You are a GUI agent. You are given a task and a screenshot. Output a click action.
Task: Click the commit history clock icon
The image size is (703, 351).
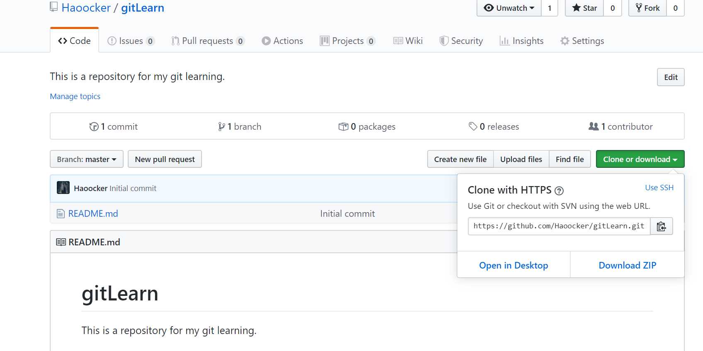coord(94,127)
